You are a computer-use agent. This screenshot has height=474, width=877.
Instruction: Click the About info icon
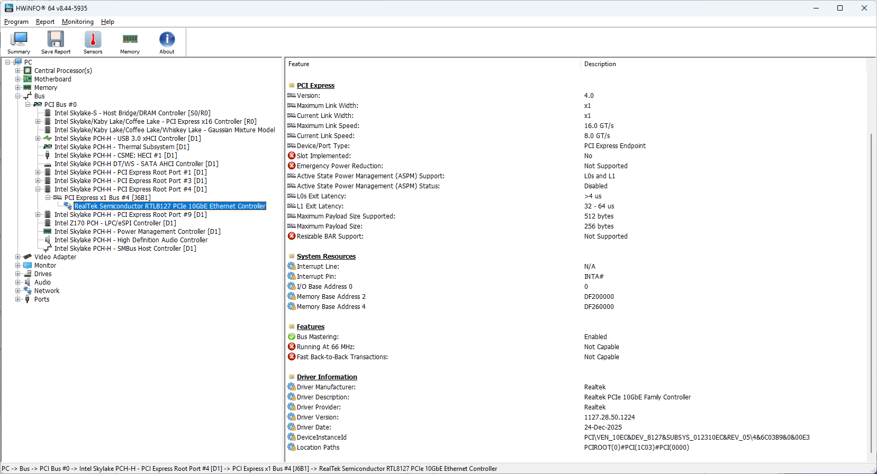pyautogui.click(x=167, y=39)
